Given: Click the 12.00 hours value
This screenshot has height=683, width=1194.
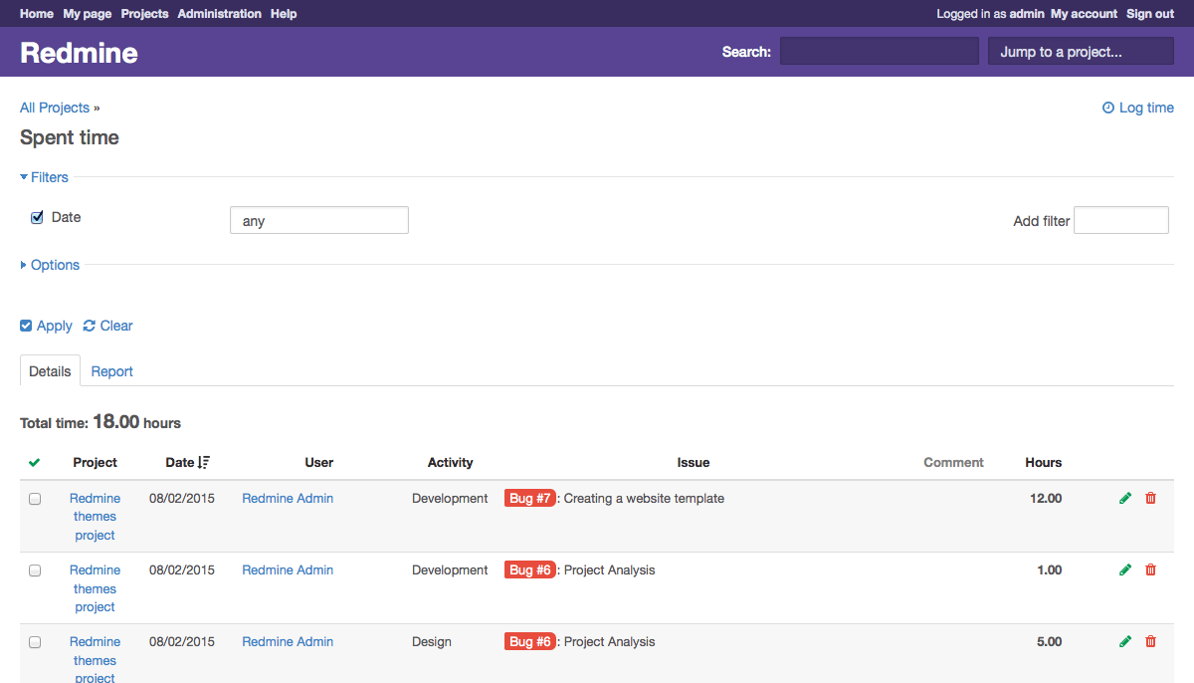Looking at the screenshot, I should tap(1046, 498).
